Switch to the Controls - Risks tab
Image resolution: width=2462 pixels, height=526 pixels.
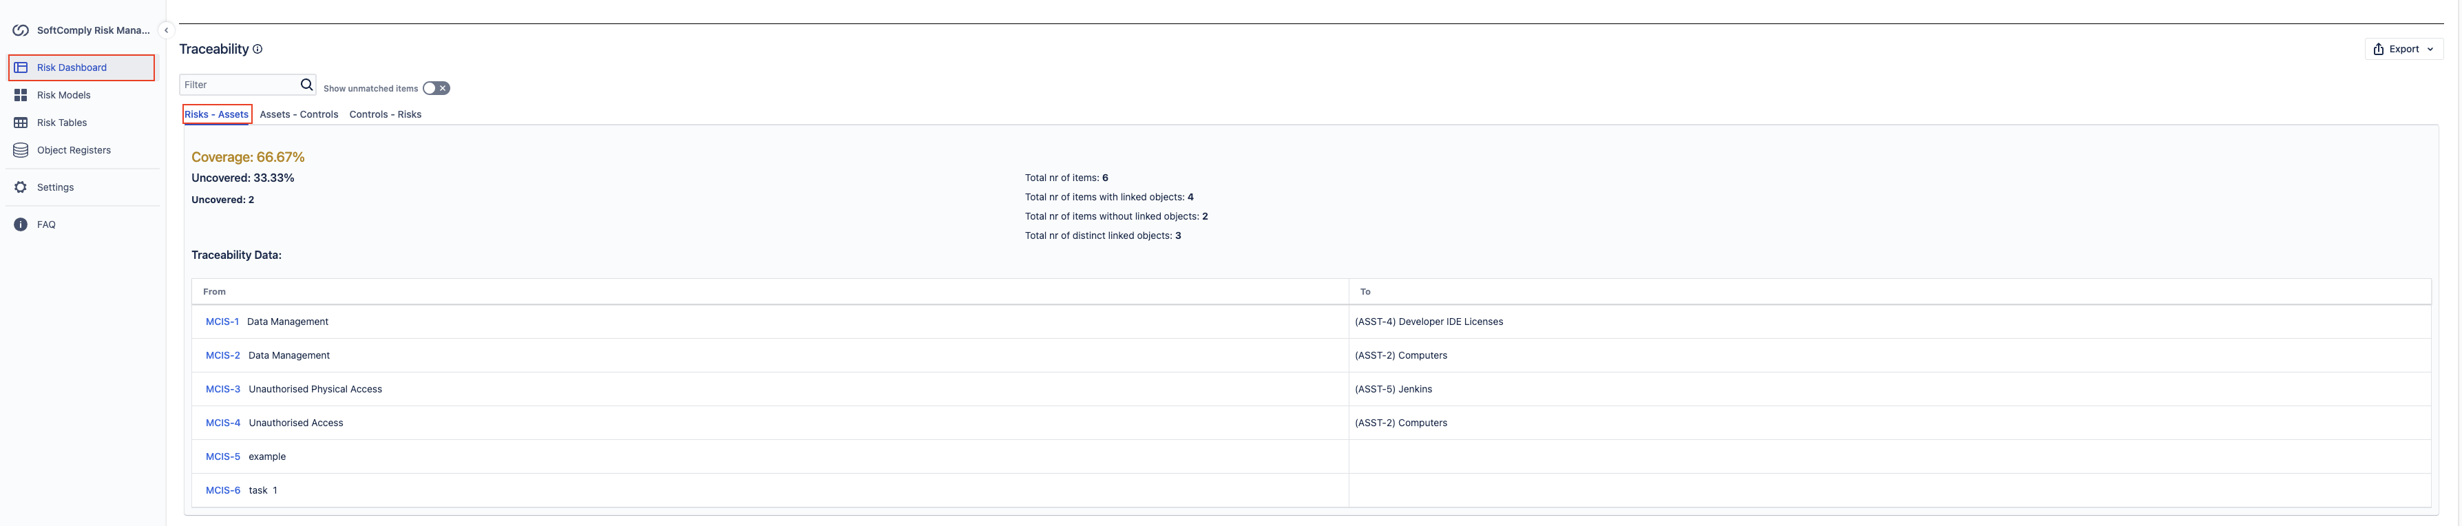[385, 115]
